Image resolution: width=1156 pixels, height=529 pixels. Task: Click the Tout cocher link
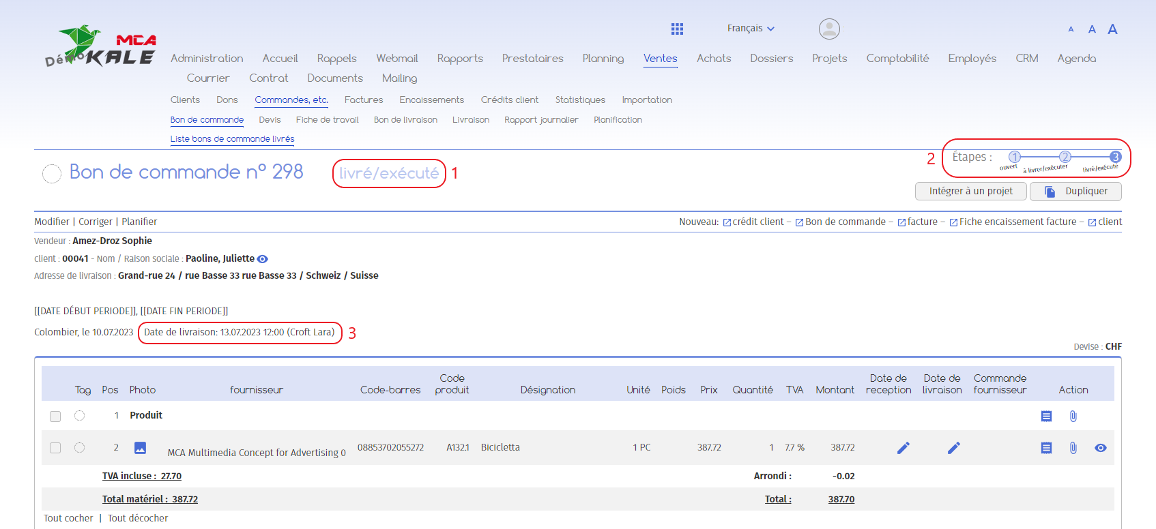[68, 518]
